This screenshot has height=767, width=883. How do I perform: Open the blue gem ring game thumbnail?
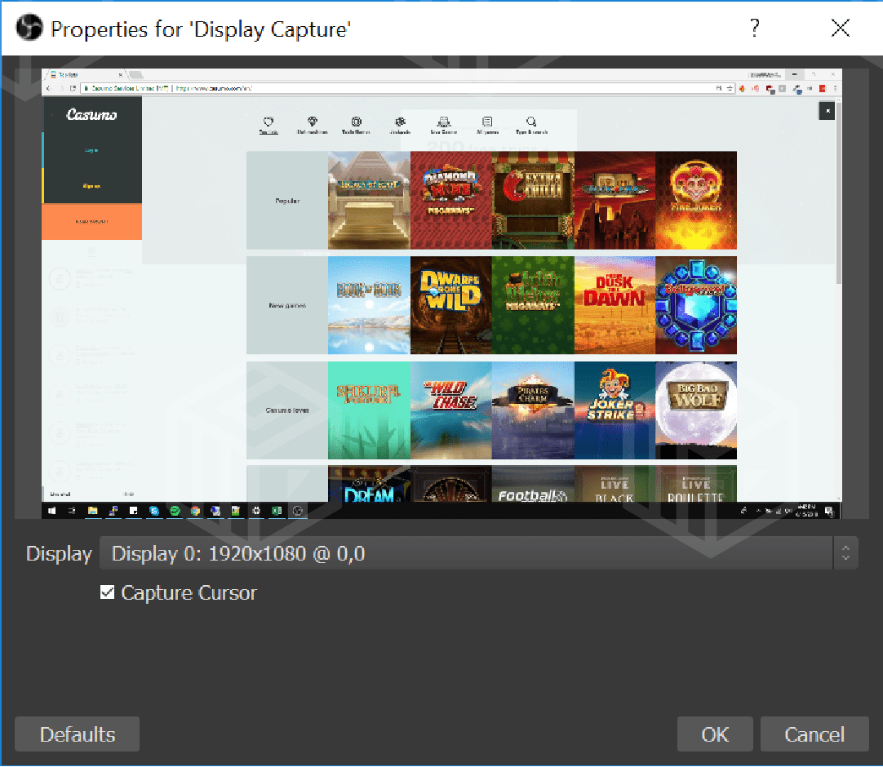tap(696, 305)
